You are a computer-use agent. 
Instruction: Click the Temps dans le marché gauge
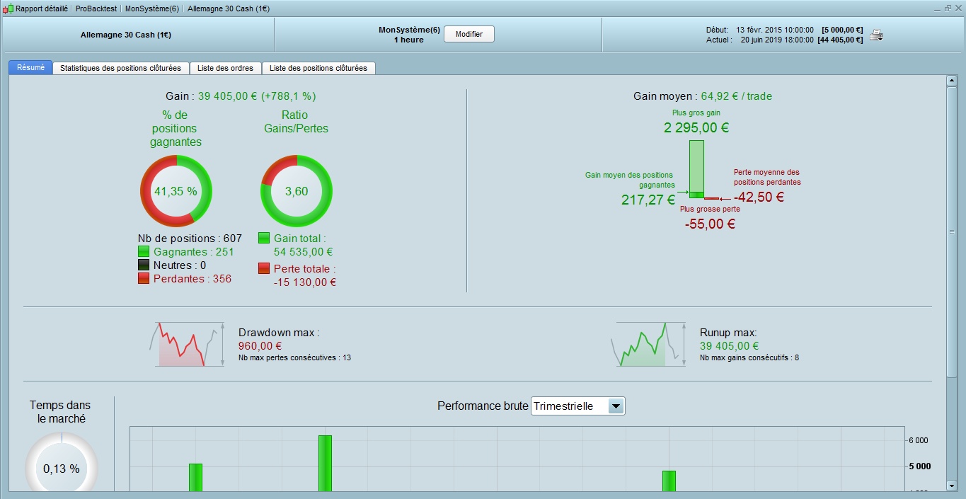(62, 464)
